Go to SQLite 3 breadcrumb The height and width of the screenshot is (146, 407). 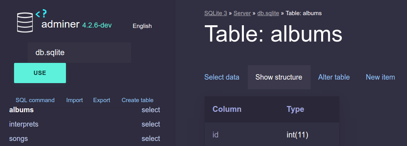(x=215, y=13)
